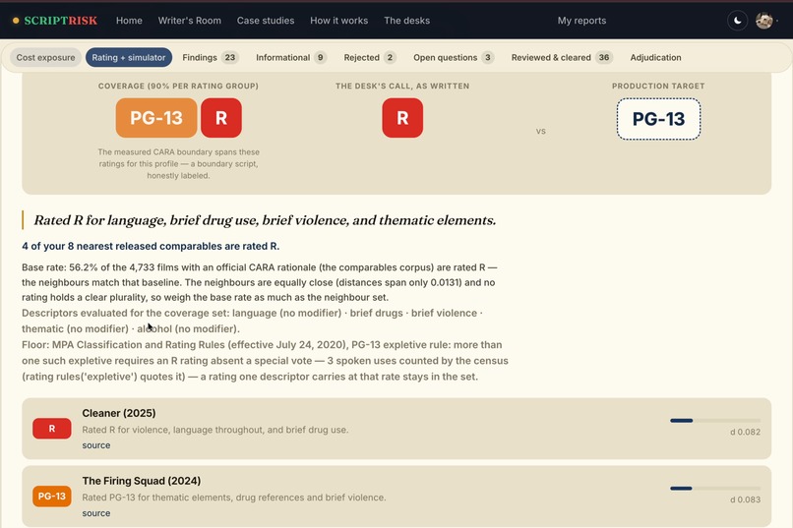Click the 'vs' label between ratings
This screenshot has width=793, height=528.
540,132
